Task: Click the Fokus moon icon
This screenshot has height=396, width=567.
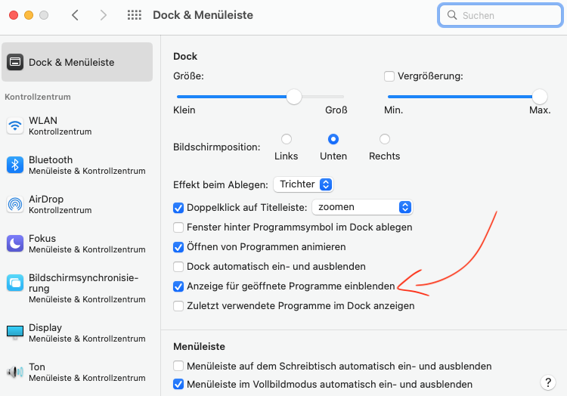Action: (15, 243)
